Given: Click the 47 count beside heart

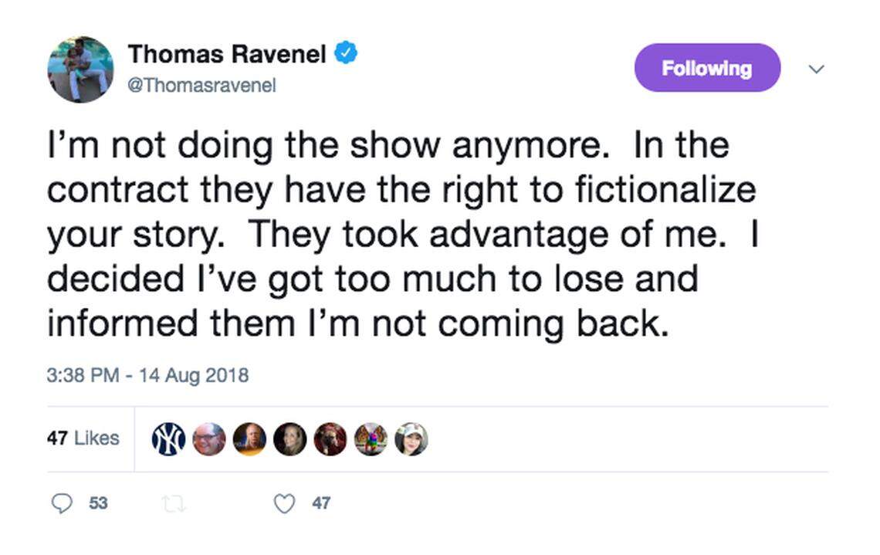Looking at the screenshot, I should pyautogui.click(x=321, y=503).
